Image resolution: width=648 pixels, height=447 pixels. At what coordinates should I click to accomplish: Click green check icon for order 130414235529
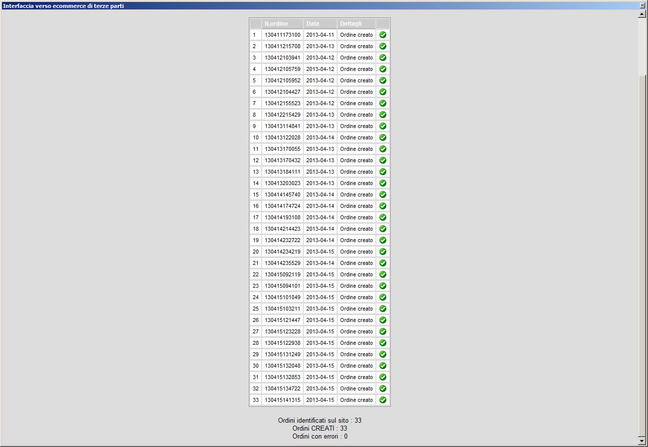(x=383, y=263)
